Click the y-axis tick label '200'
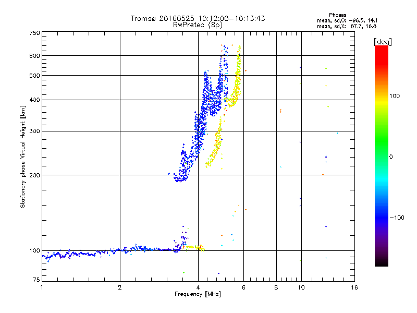 (x=34, y=175)
